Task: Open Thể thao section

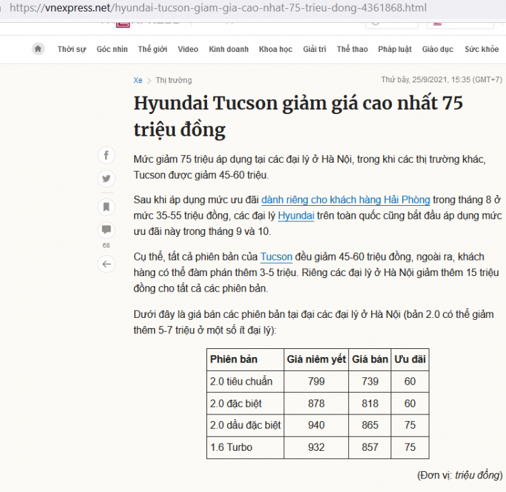Action: pos(352,49)
